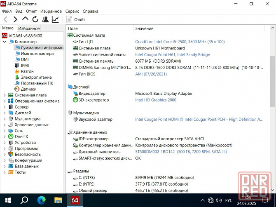Go up one level with the up arrow icon
This screenshot has height=207, width=276.
point(25,19)
